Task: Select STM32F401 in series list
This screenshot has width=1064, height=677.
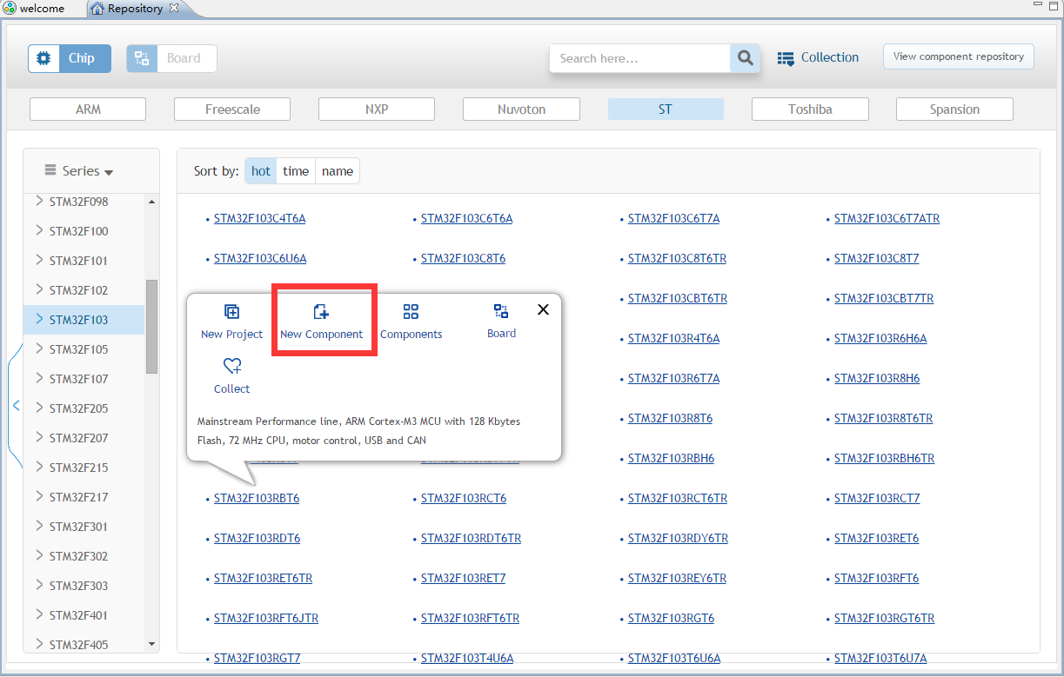Action: point(78,615)
